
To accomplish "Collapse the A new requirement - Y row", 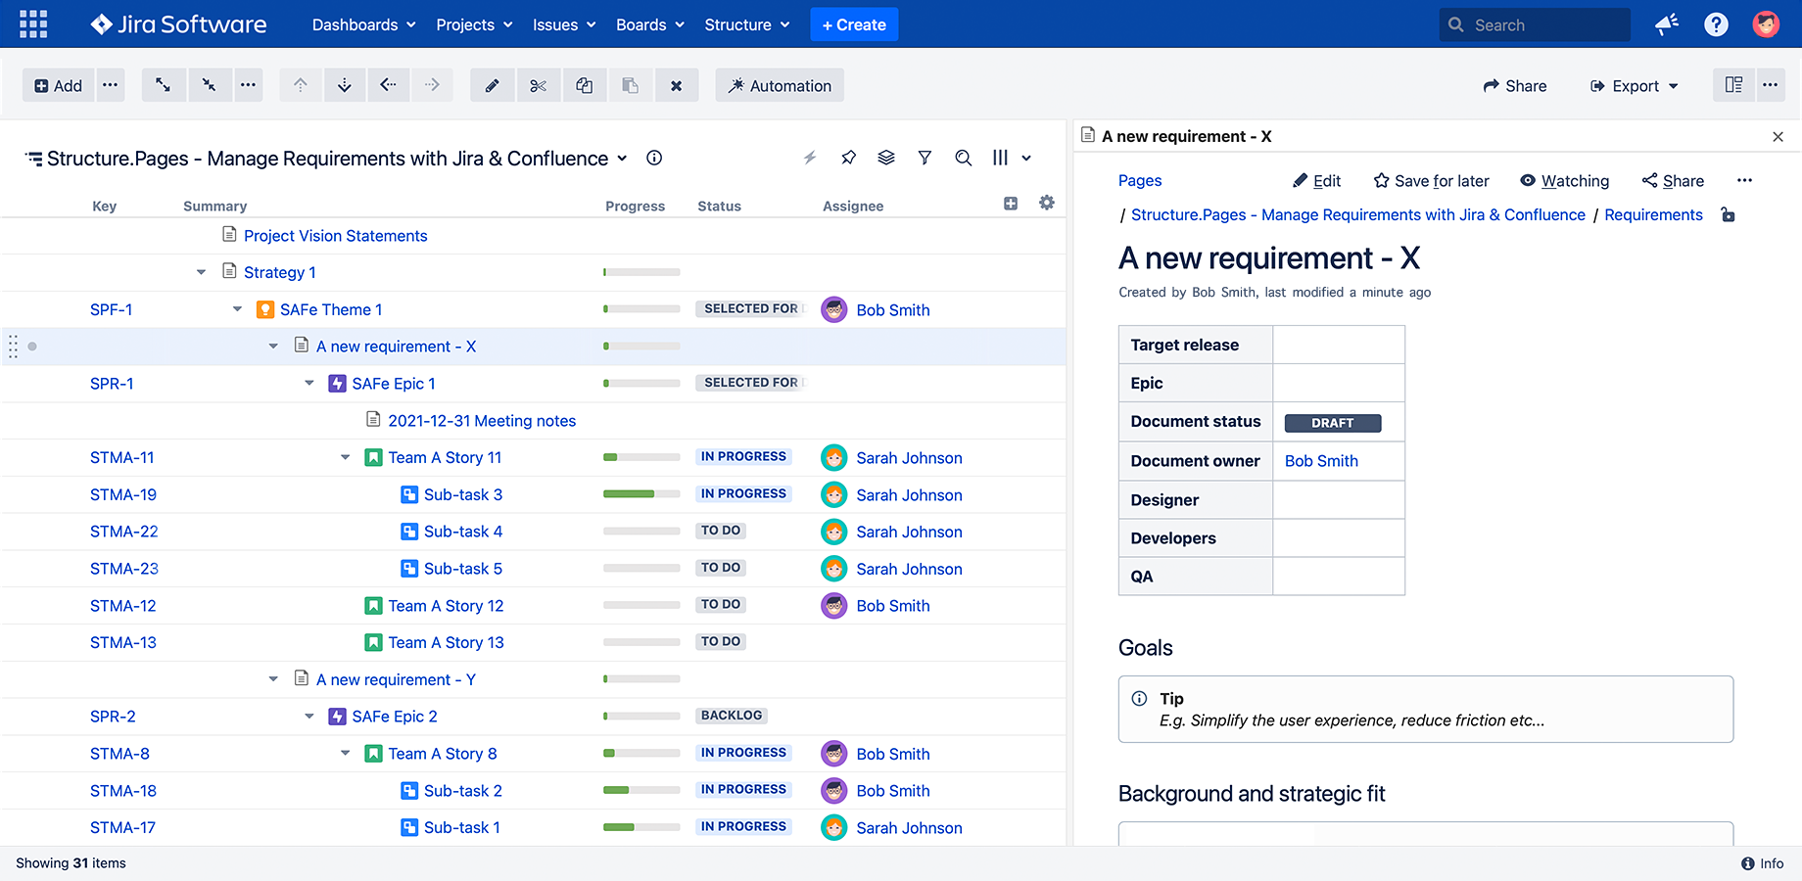I will pyautogui.click(x=273, y=679).
